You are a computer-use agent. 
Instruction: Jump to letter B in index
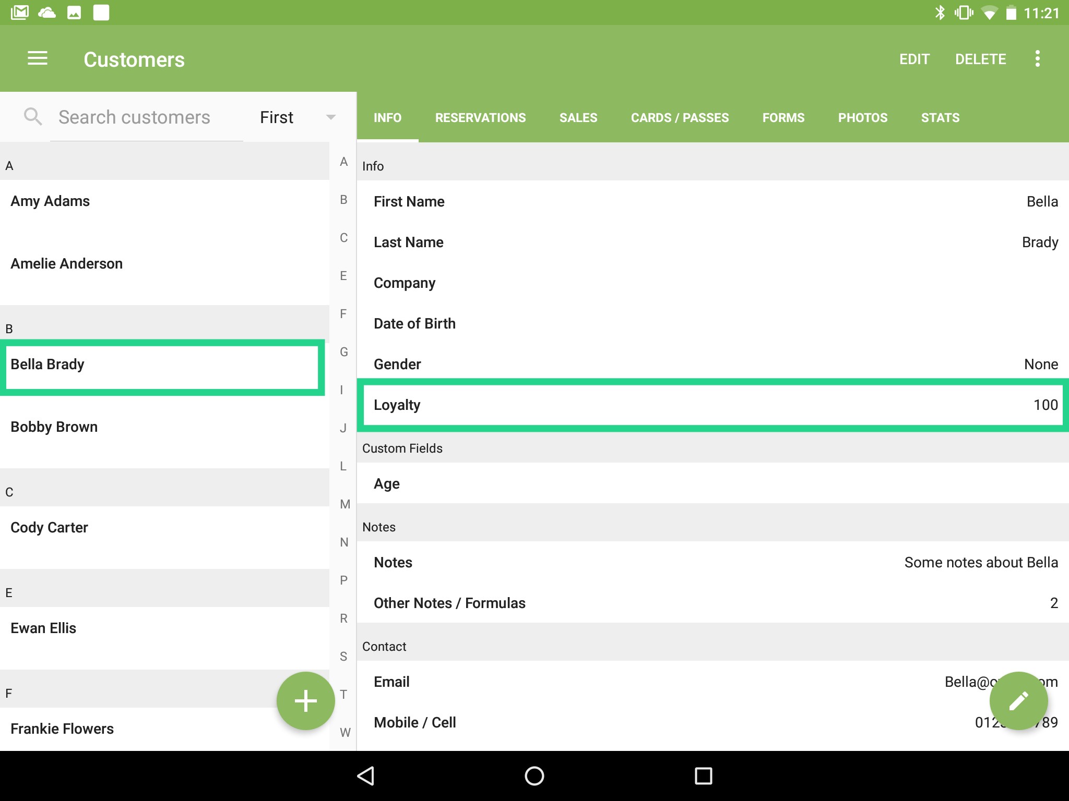[x=343, y=200]
